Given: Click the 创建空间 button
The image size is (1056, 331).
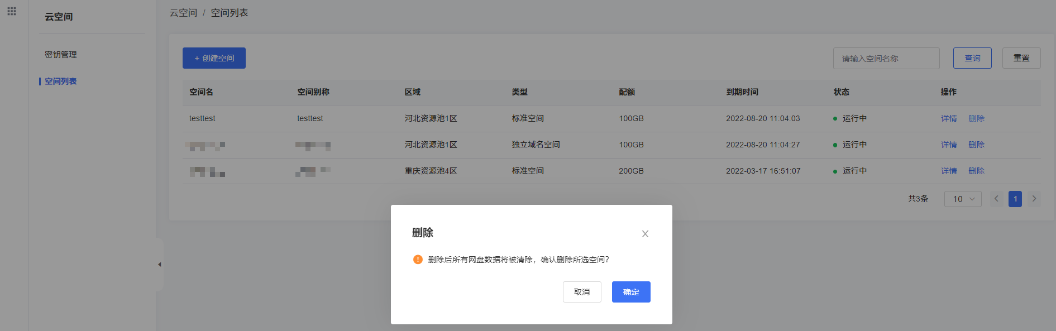Looking at the screenshot, I should click(x=214, y=58).
